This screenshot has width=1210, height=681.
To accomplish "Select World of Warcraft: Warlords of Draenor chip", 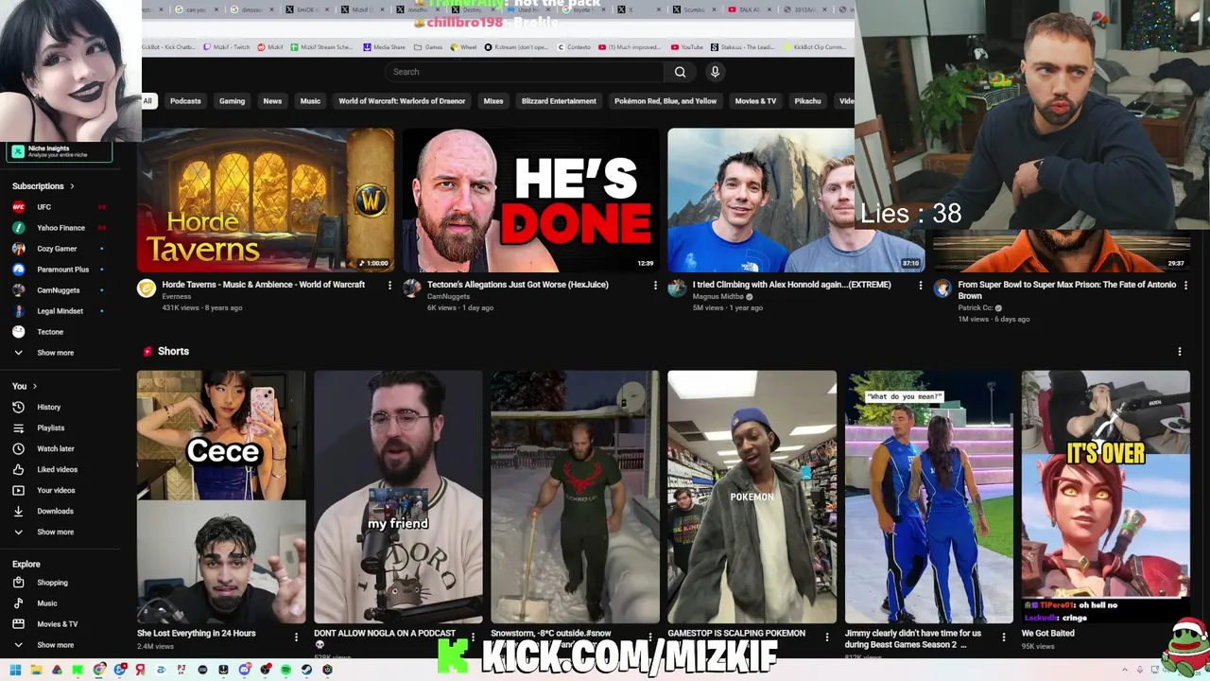I will (x=402, y=101).
